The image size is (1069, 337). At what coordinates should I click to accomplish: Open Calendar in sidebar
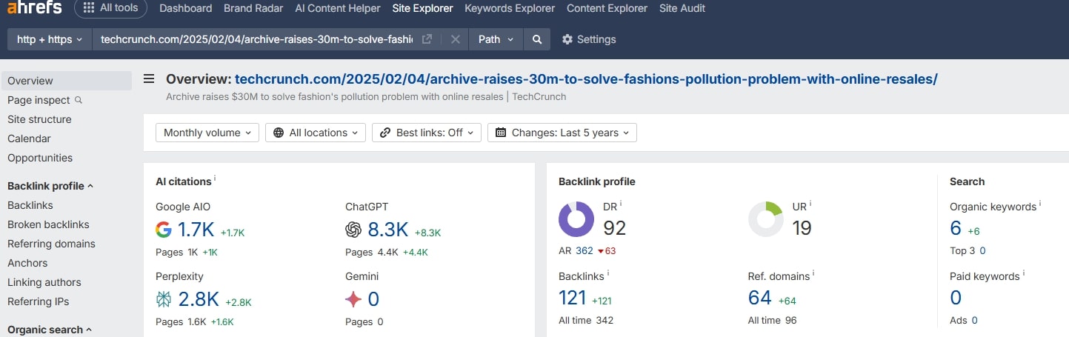click(29, 139)
